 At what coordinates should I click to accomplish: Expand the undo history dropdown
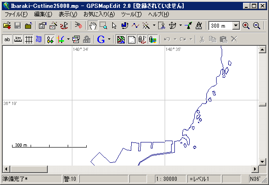175,39
